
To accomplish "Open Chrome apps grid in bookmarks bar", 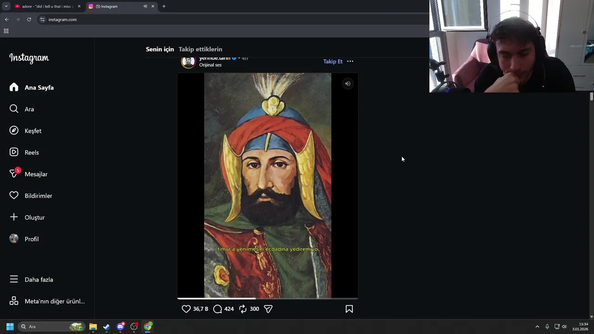I will click(x=6, y=31).
